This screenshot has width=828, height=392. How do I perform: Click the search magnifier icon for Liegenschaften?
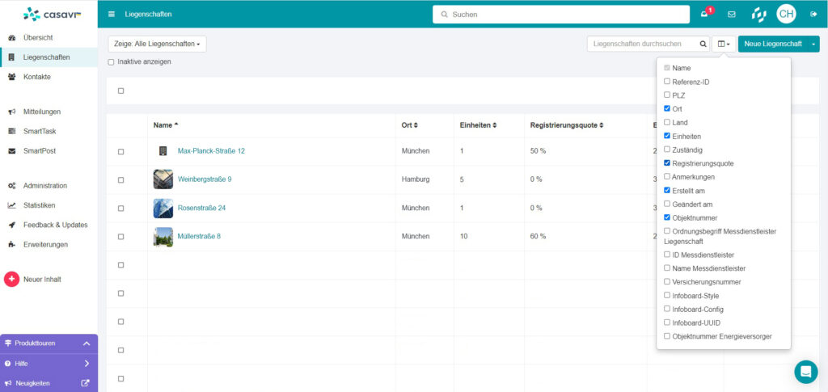pyautogui.click(x=703, y=44)
